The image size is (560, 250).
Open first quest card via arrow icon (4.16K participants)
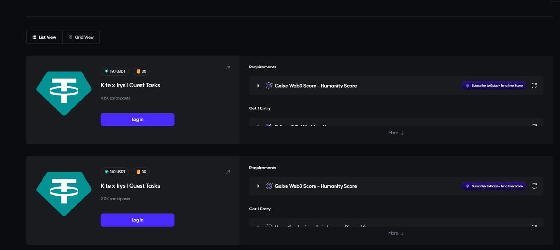click(x=228, y=68)
